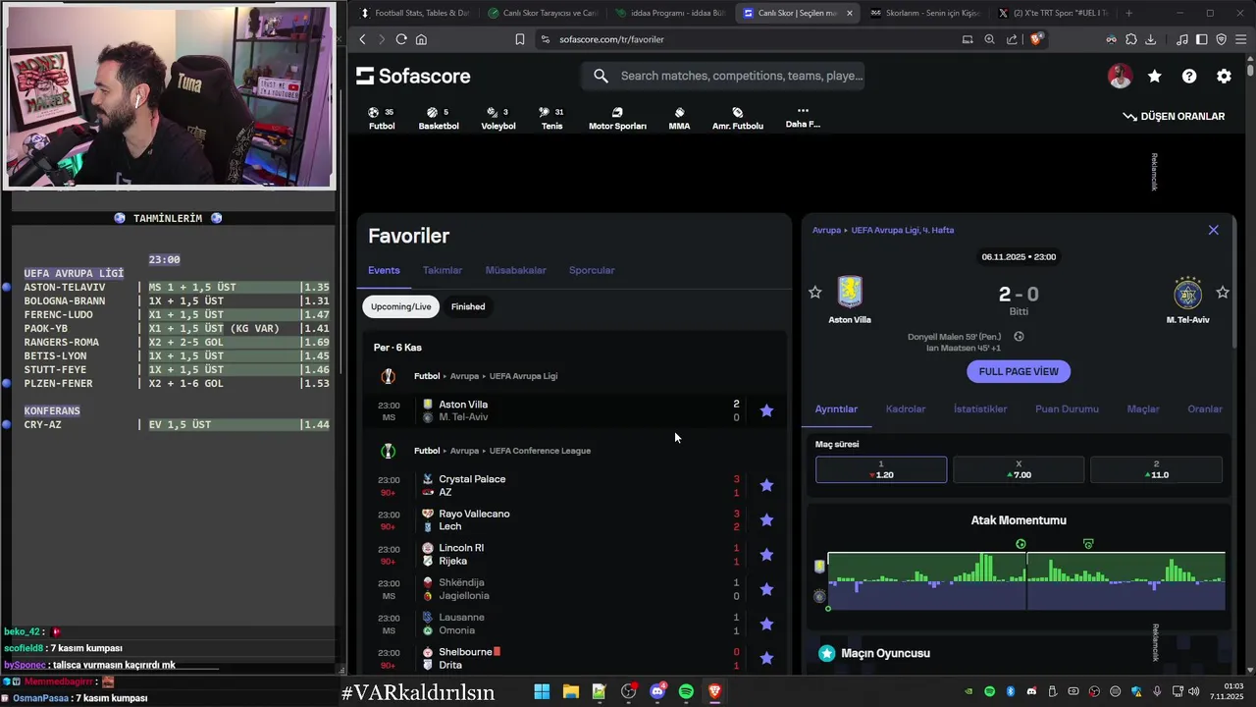1256x707 pixels.
Task: Favorite M. Tel-Aviv team in match panel
Action: tap(1223, 292)
